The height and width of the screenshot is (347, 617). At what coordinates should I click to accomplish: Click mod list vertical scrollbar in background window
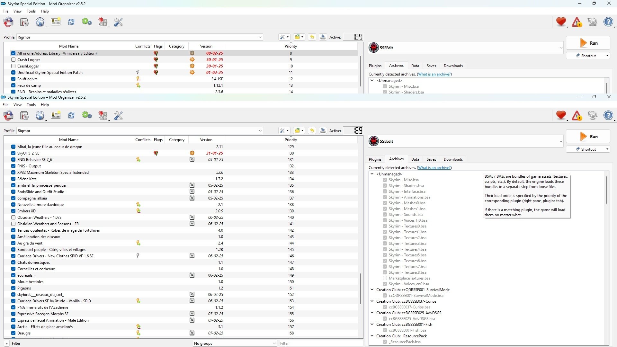pos(361,71)
